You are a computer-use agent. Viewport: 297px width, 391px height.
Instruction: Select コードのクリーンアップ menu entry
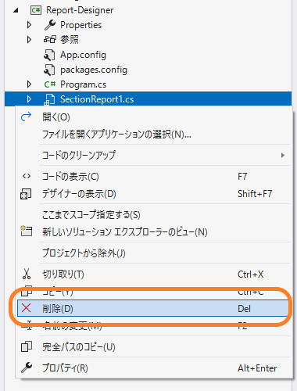(x=154, y=156)
